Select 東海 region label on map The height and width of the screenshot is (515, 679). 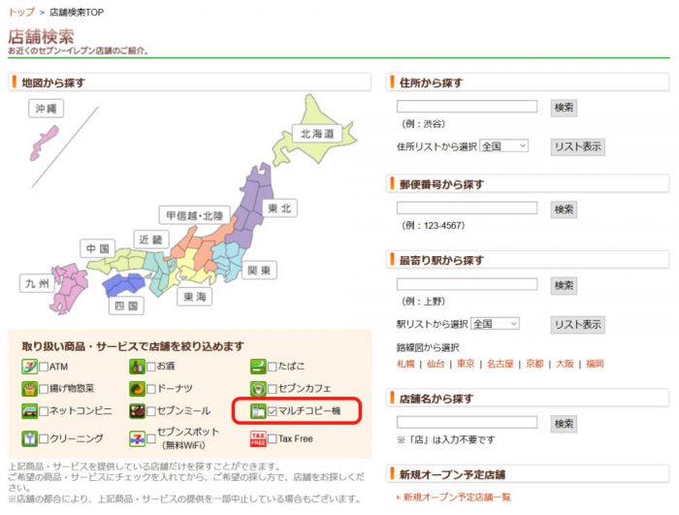[194, 297]
